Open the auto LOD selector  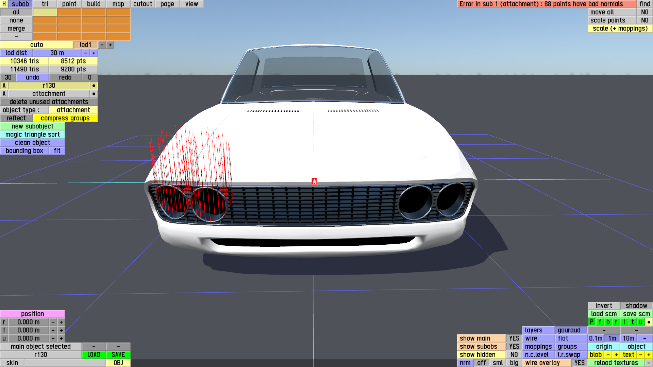click(x=37, y=45)
